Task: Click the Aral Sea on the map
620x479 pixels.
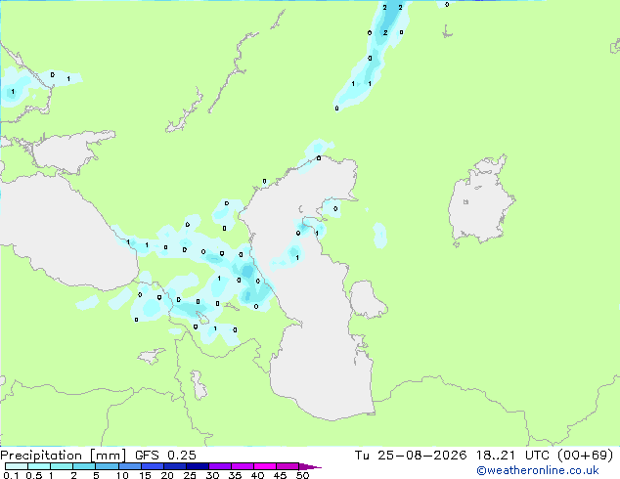Action: (x=480, y=199)
